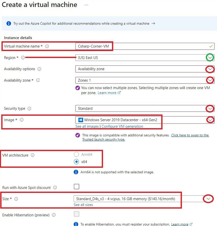This screenshot has height=226, width=217.
Task: Click the Region info icon
Action: 23,57
